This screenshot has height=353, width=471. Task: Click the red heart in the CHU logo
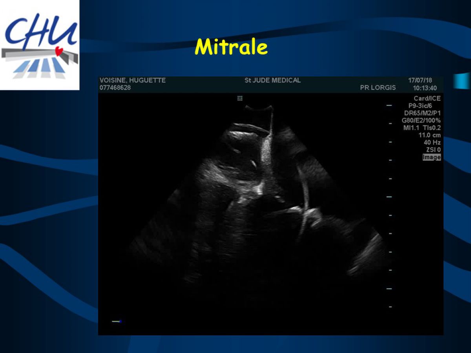coord(59,51)
